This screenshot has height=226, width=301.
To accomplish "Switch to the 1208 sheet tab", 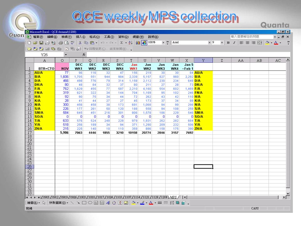I will point(164,197).
